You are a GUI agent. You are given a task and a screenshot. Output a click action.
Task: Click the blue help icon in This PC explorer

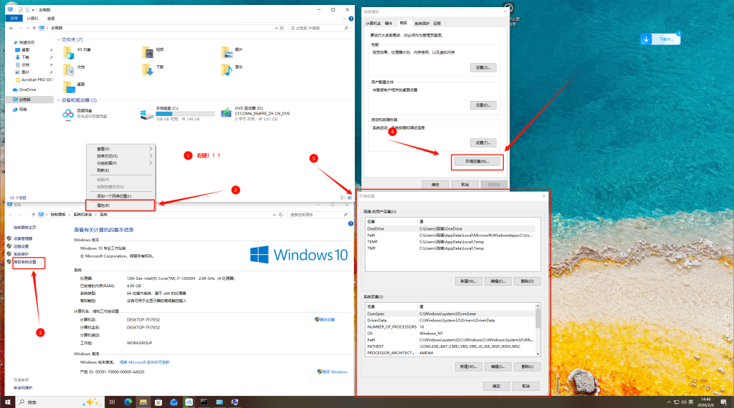pyautogui.click(x=351, y=19)
